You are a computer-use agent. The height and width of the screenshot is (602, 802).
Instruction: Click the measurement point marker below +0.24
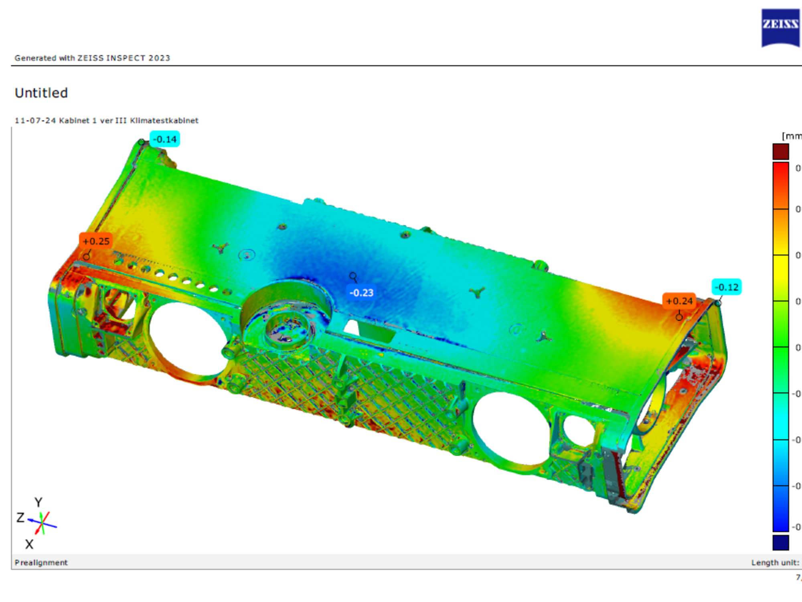[x=679, y=317]
